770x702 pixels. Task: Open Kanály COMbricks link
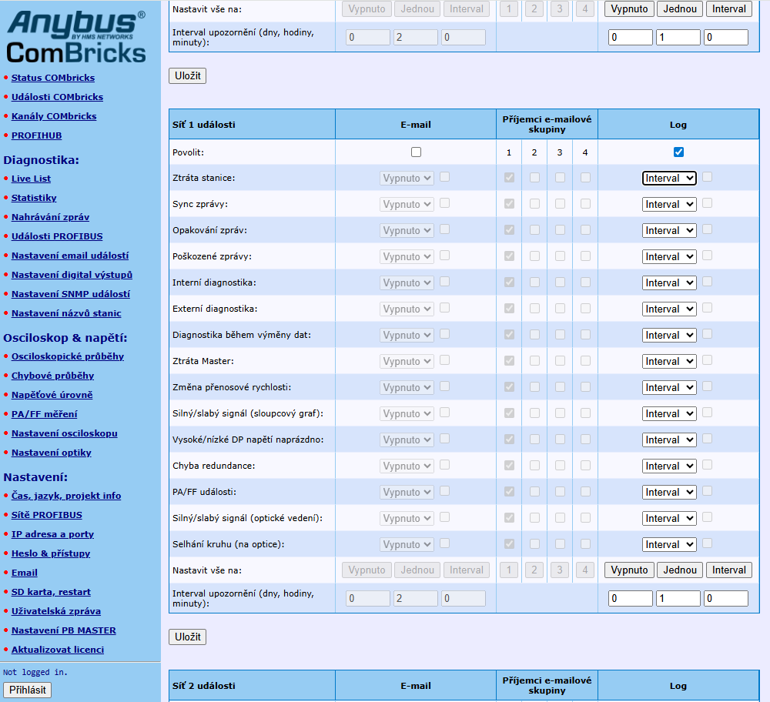tap(54, 116)
